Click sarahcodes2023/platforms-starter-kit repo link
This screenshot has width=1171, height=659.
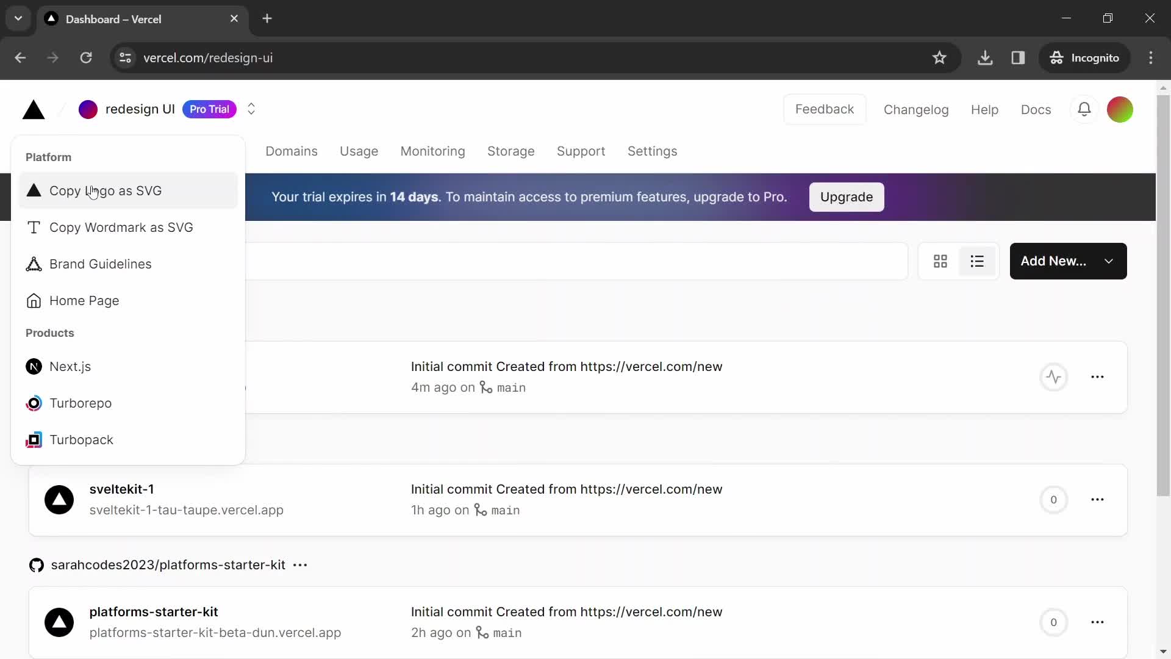point(167,565)
